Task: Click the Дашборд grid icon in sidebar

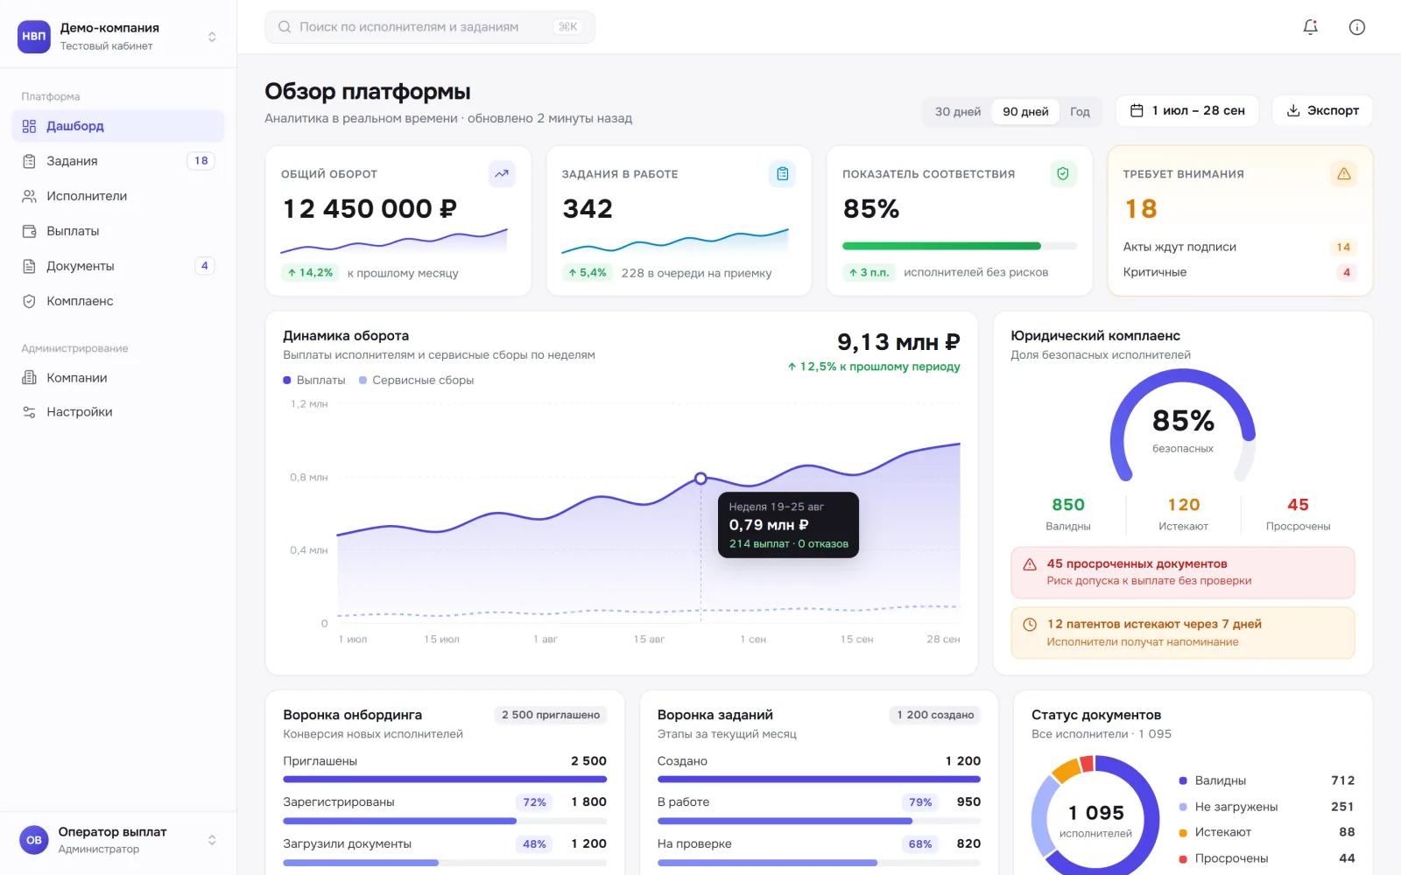Action: pos(29,126)
